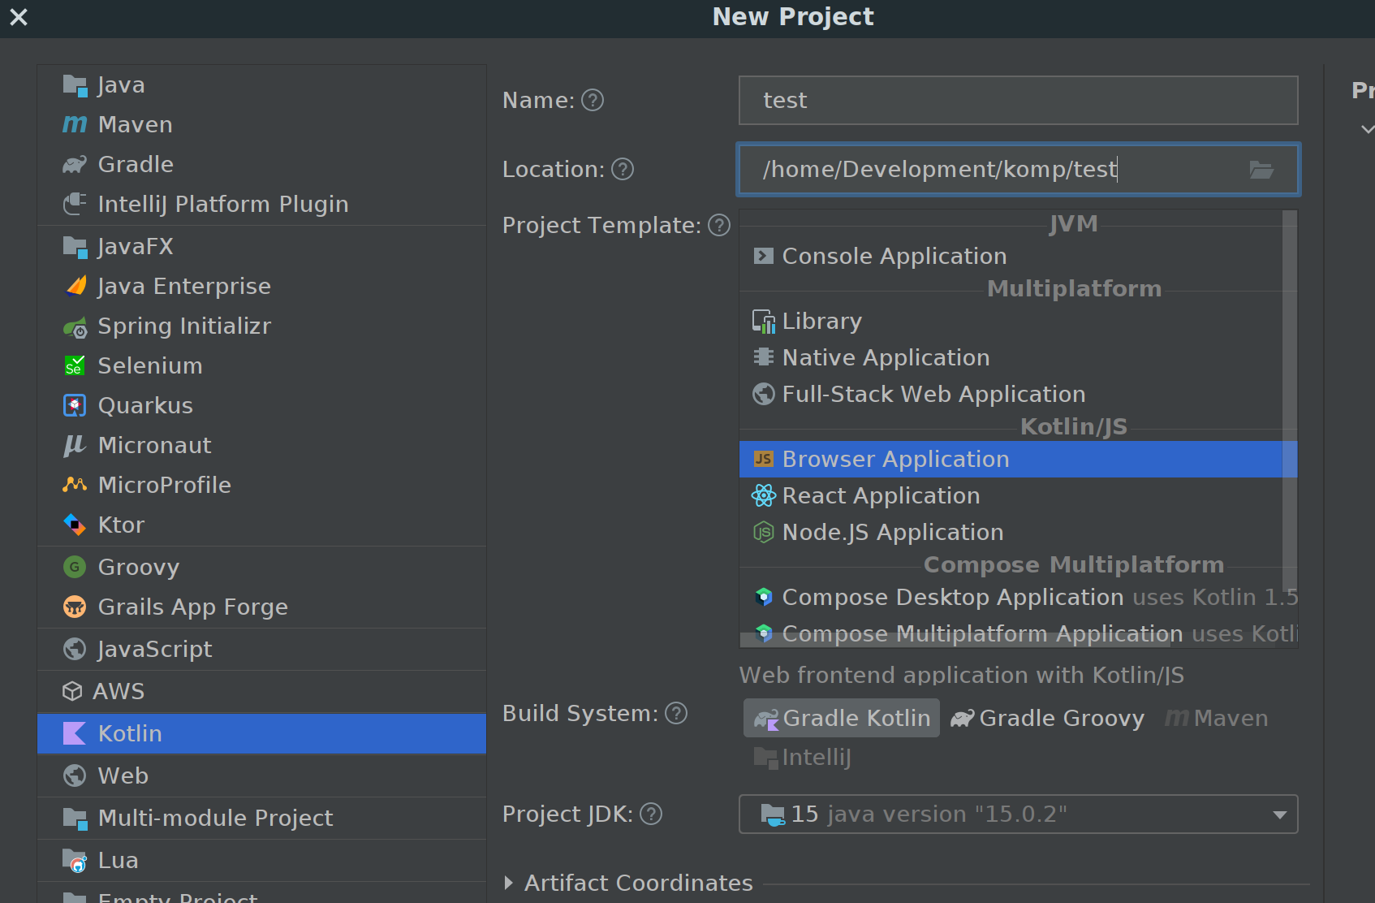This screenshot has height=903, width=1375.
Task: Select Java Enterprise in the sidebar
Action: (x=184, y=286)
